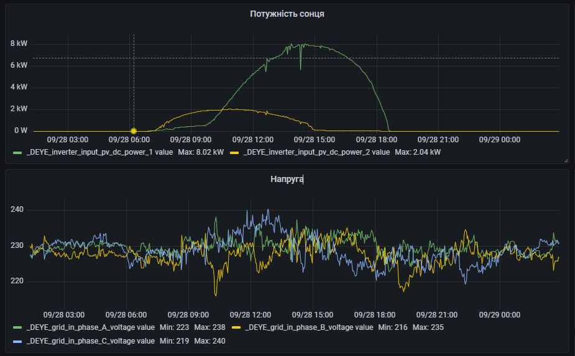Click green color swatch of pv_dc_power_1
575x356 pixels.
(17, 152)
